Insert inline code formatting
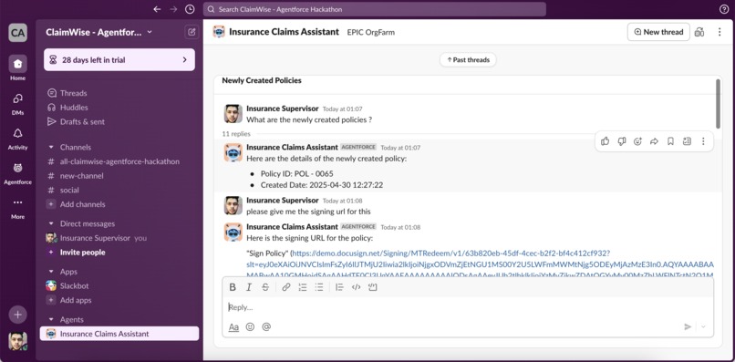 coord(357,287)
